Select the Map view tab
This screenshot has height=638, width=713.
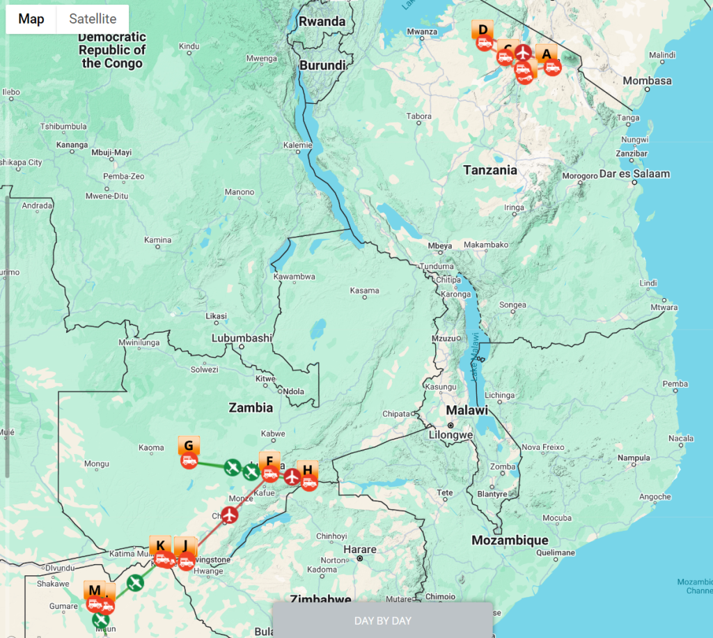point(31,19)
